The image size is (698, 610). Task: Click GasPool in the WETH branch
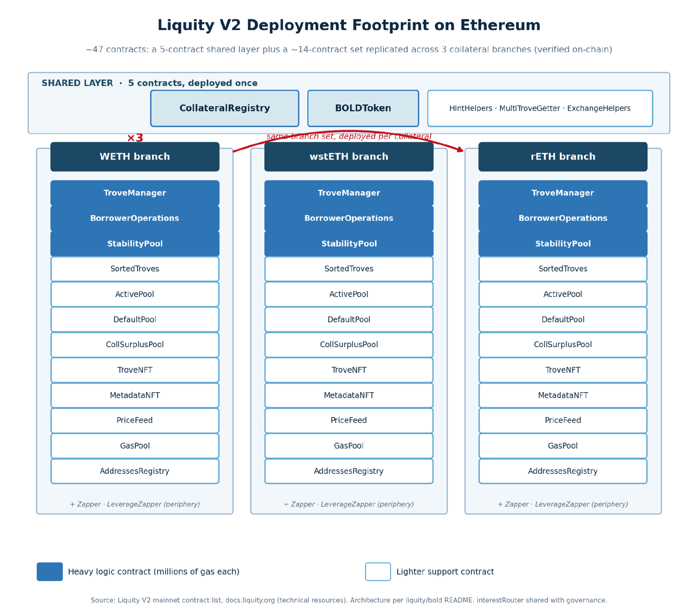coord(135,446)
